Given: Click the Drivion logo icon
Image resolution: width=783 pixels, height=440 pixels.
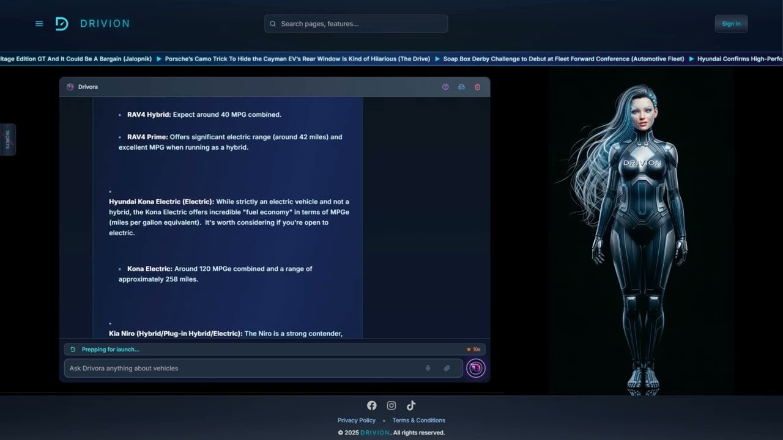Looking at the screenshot, I should (x=62, y=24).
